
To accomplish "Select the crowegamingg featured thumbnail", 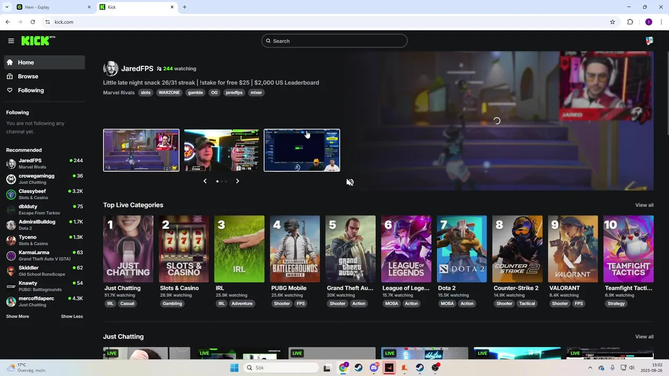I will 221,150.
